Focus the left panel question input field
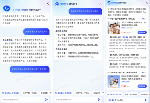The height and width of the screenshot is (103, 150). point(25,99)
